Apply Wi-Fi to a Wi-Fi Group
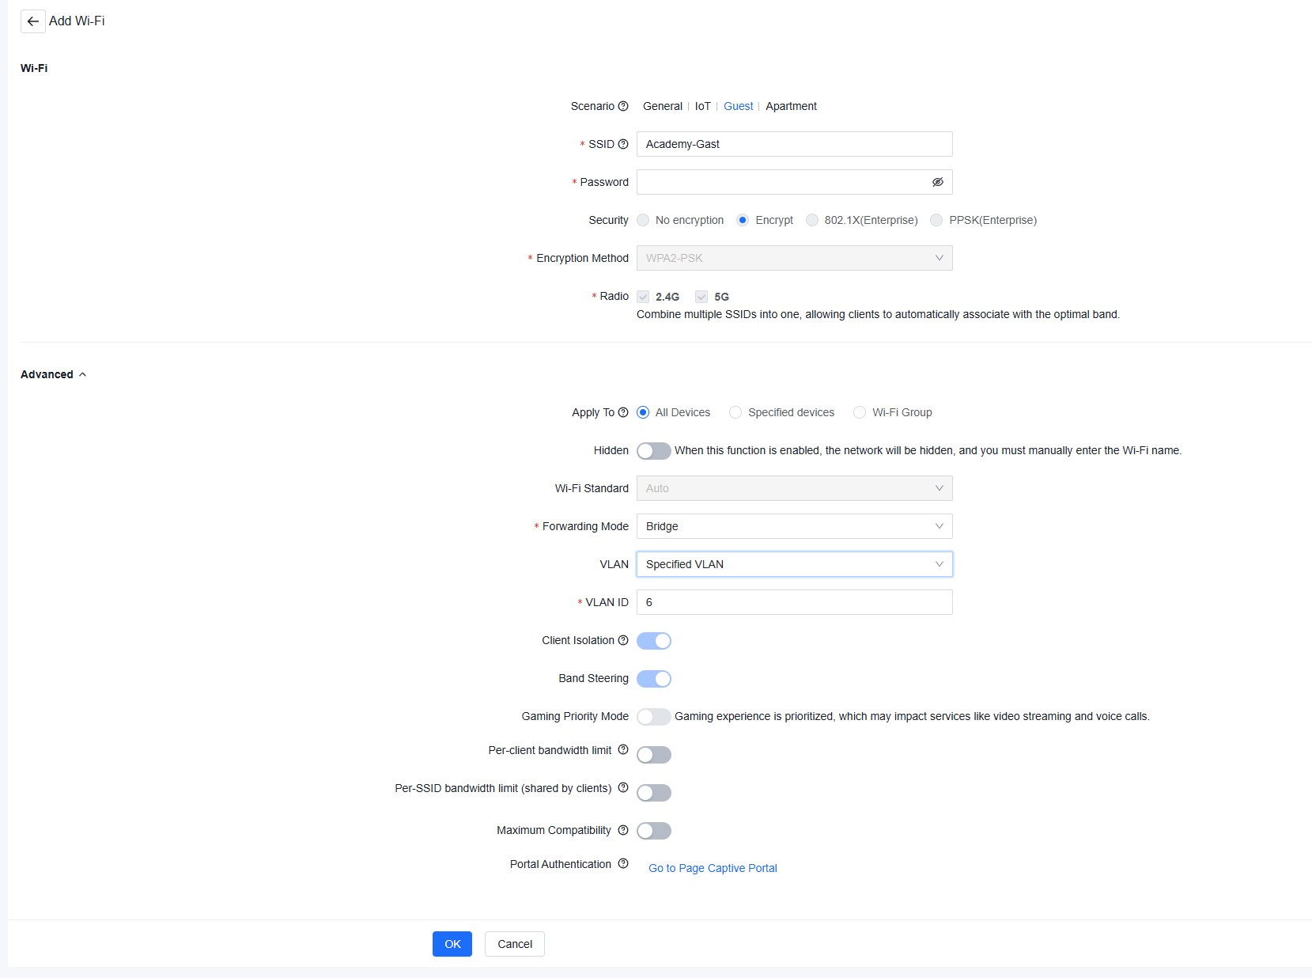The width and height of the screenshot is (1312, 978). (860, 412)
